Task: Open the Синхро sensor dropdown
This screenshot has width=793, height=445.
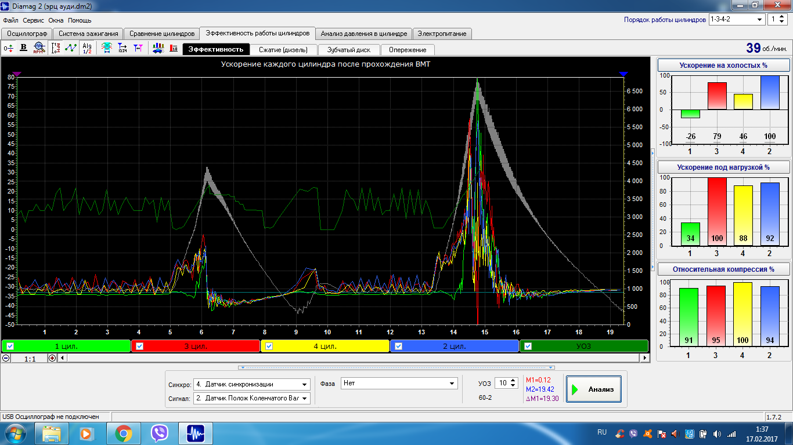Action: pyautogui.click(x=252, y=384)
